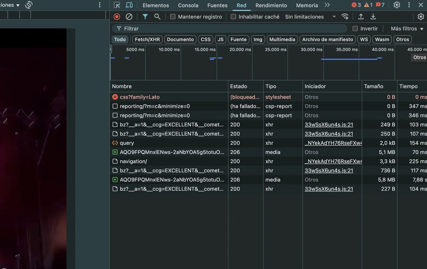The width and height of the screenshot is (427, 269).
Task: Clear the network log
Action: [x=129, y=17]
